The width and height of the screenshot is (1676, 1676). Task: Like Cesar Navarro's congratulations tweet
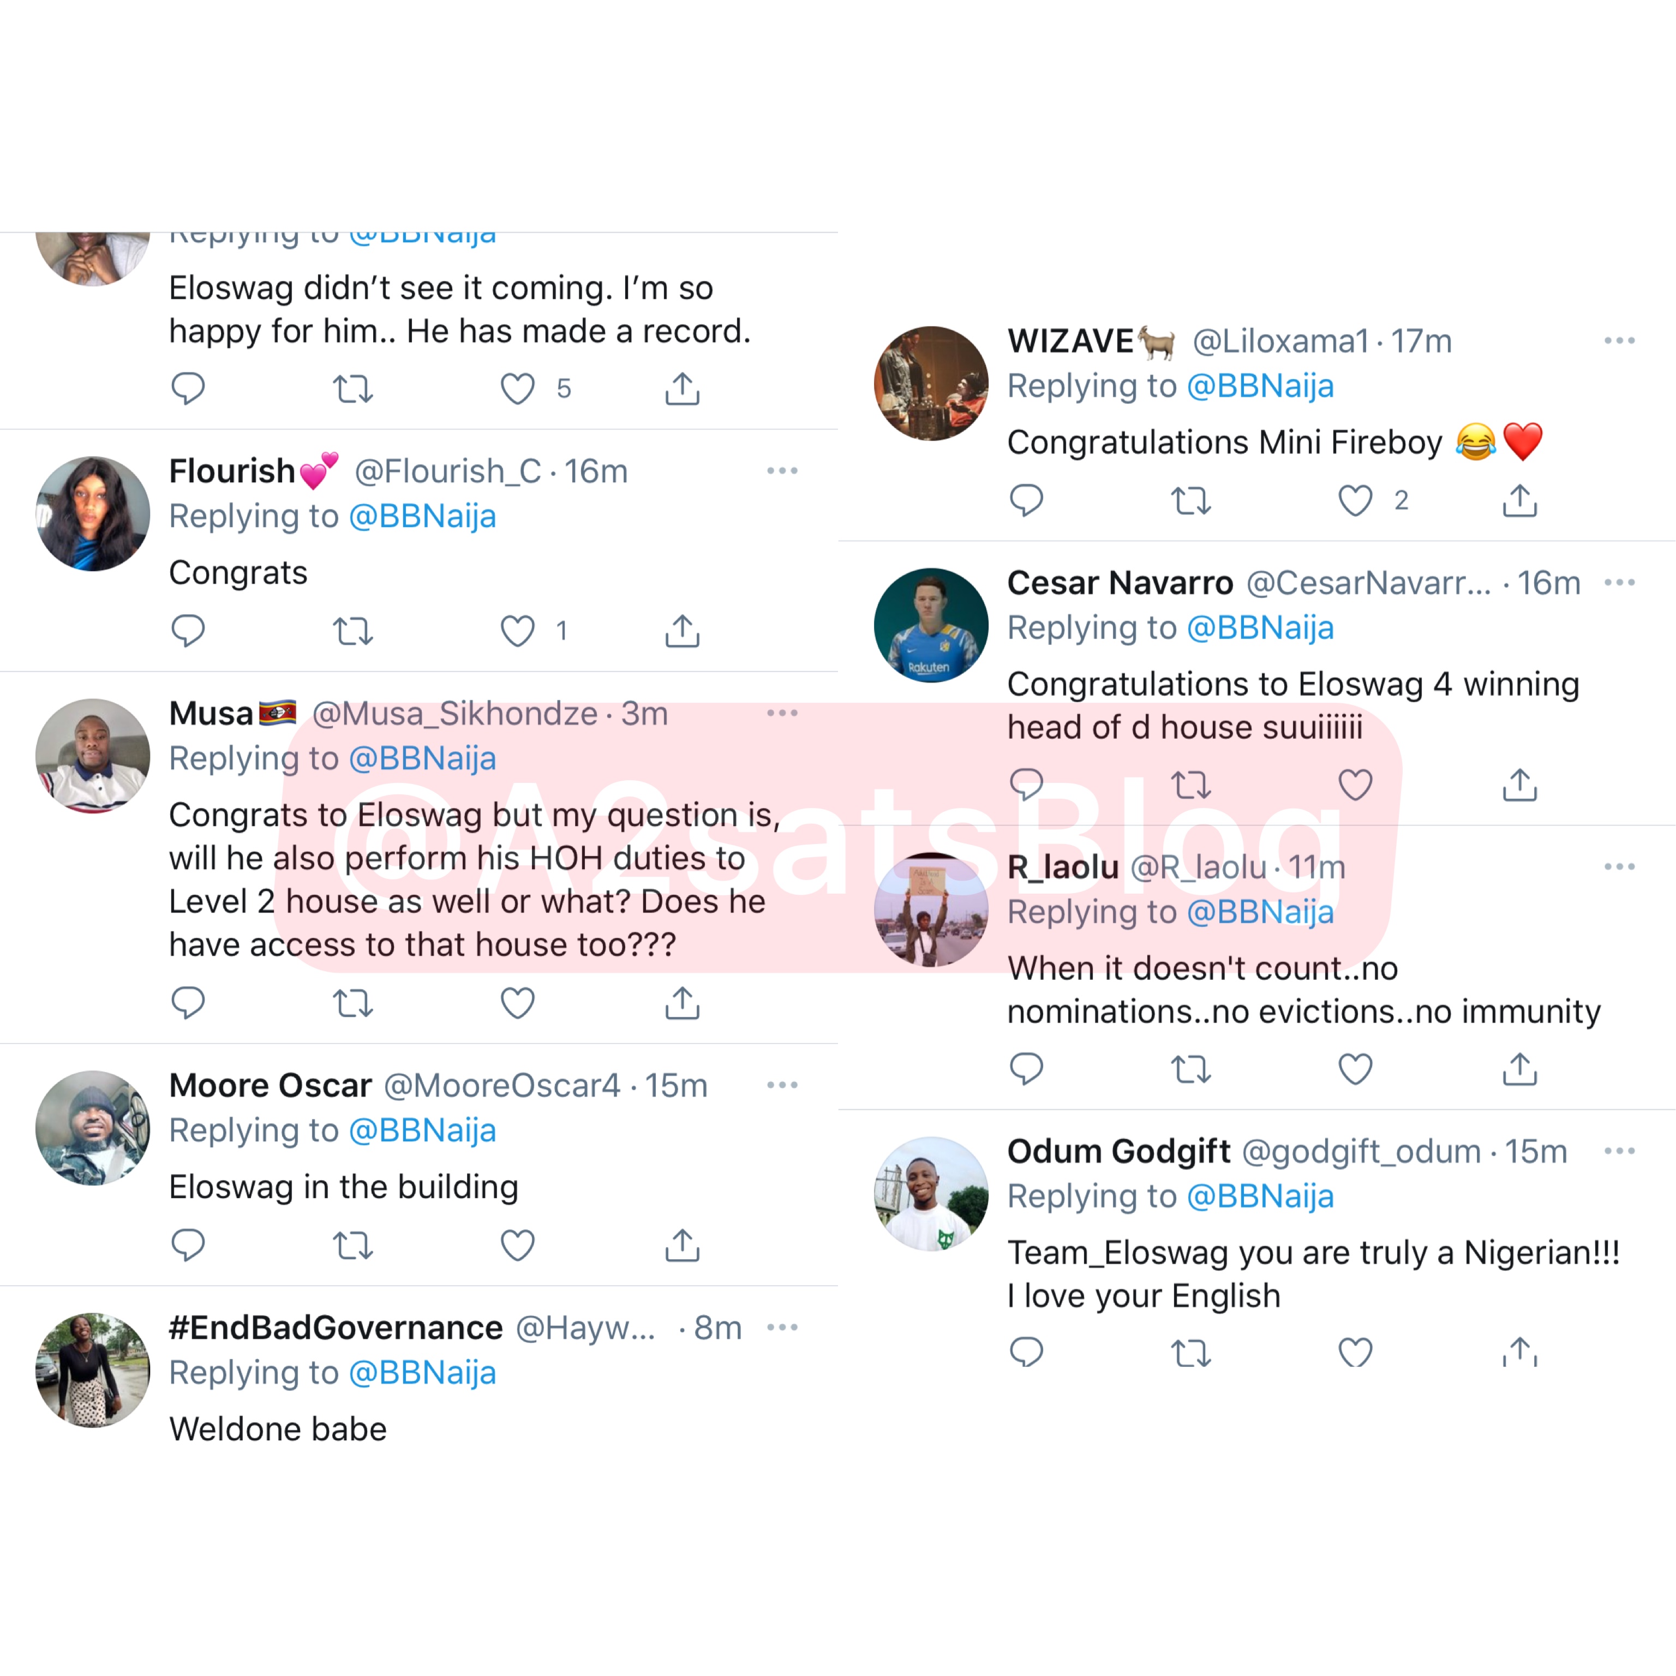(1355, 785)
